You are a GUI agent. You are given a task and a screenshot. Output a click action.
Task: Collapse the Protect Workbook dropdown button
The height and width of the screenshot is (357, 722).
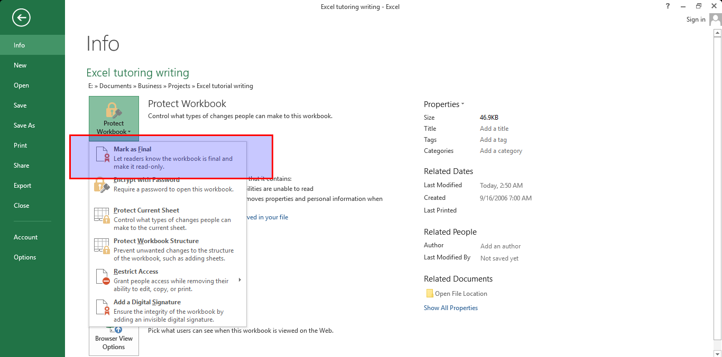point(114,119)
